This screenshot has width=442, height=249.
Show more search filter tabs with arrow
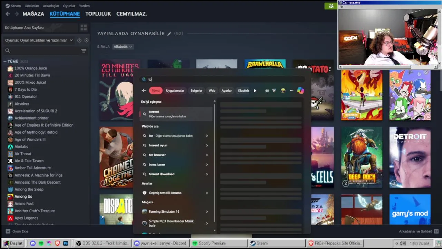click(x=255, y=91)
